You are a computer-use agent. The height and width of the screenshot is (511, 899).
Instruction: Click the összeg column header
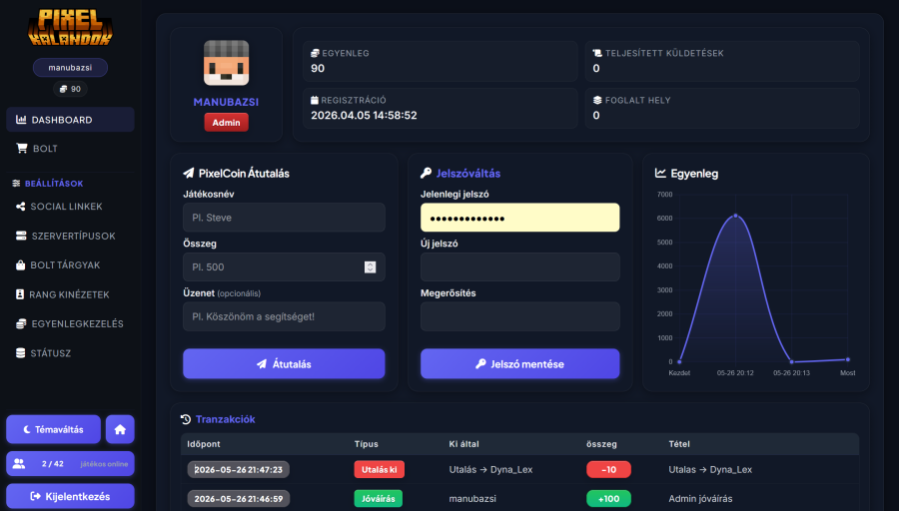pyautogui.click(x=601, y=444)
